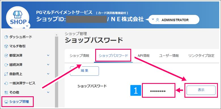221x109 pixels.
Task: Click the 都度決済 checkmark icon
Action: [6, 55]
